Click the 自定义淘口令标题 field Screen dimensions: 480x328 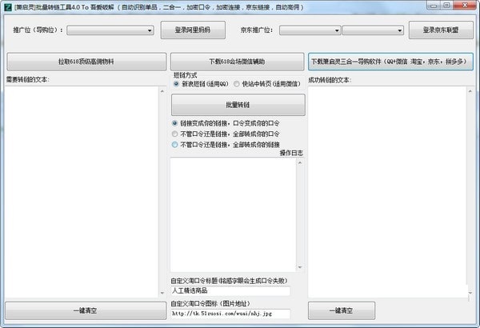pos(230,290)
